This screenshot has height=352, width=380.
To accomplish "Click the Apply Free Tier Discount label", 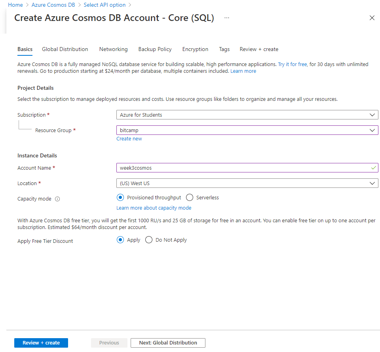I will click(45, 241).
